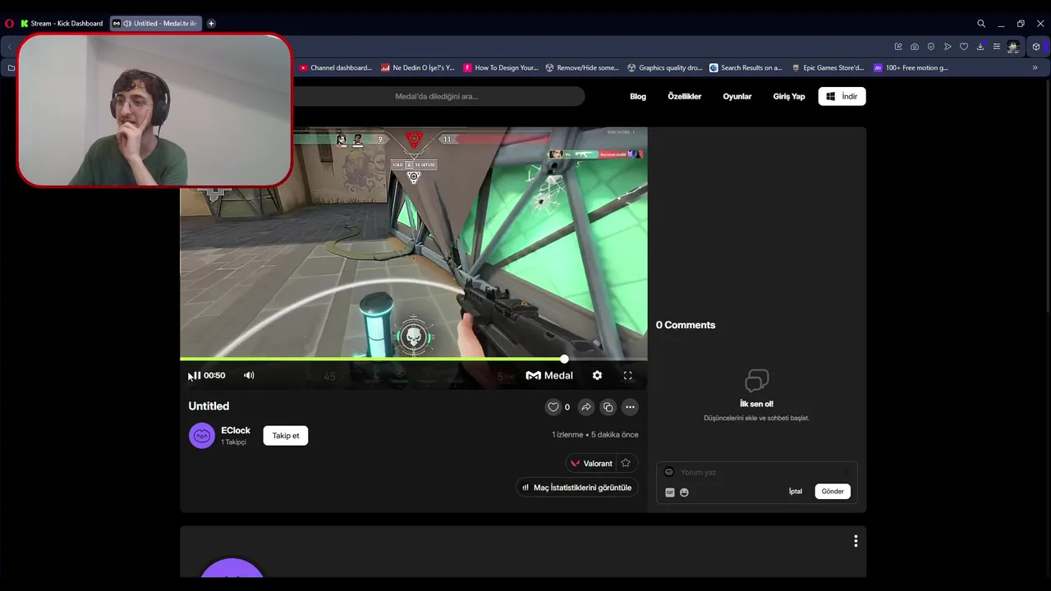Viewport: 1051px width, 591px height.
Task: Open the How To Design Your bookmark
Action: (x=501, y=68)
